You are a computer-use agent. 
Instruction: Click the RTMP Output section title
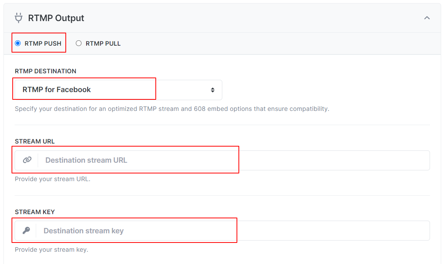(56, 18)
